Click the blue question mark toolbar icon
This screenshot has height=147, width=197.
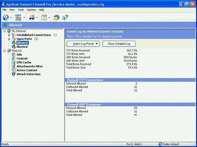(x=6, y=18)
